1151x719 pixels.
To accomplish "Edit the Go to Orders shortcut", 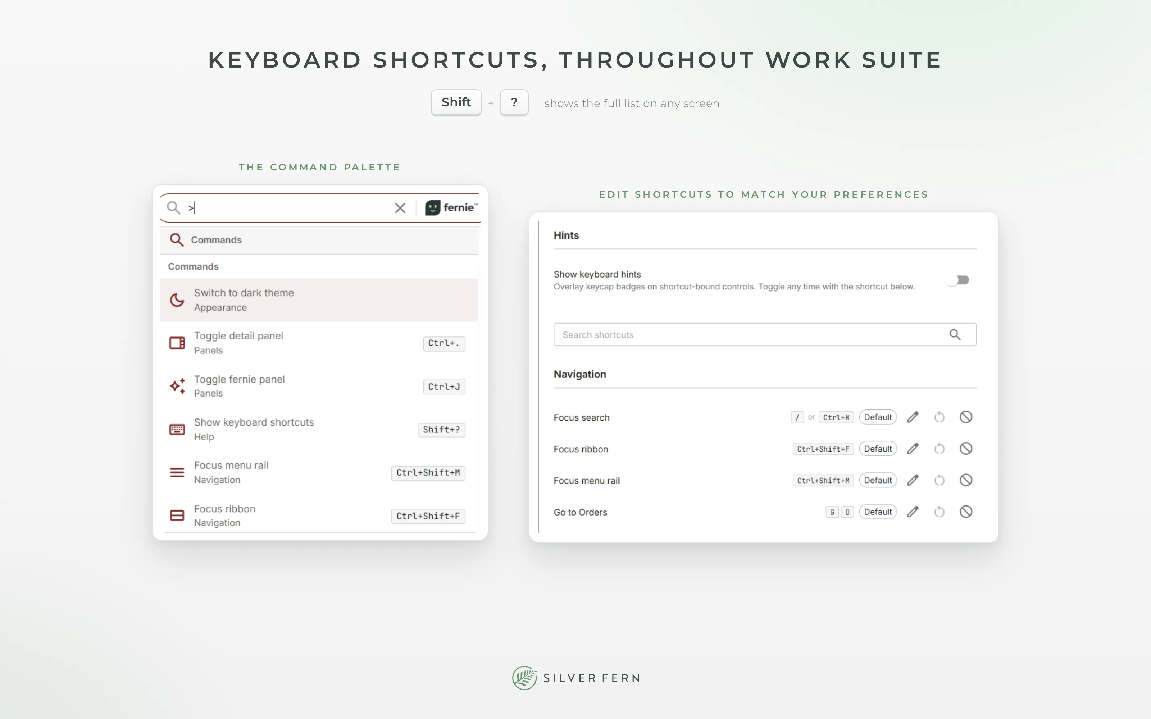I will [912, 512].
